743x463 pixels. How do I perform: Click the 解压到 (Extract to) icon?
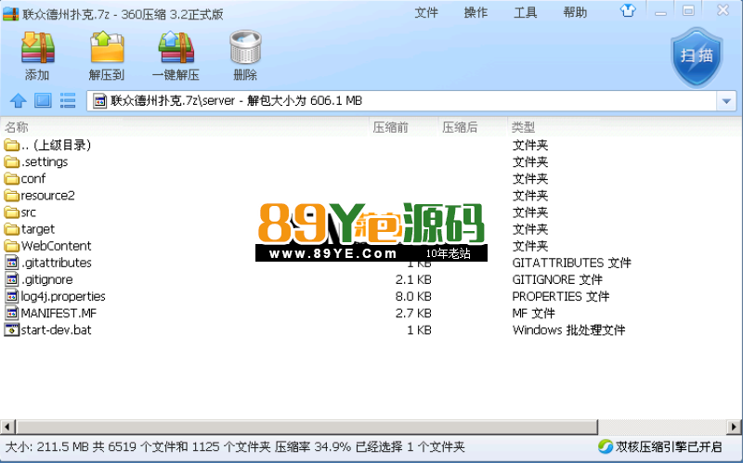(107, 47)
